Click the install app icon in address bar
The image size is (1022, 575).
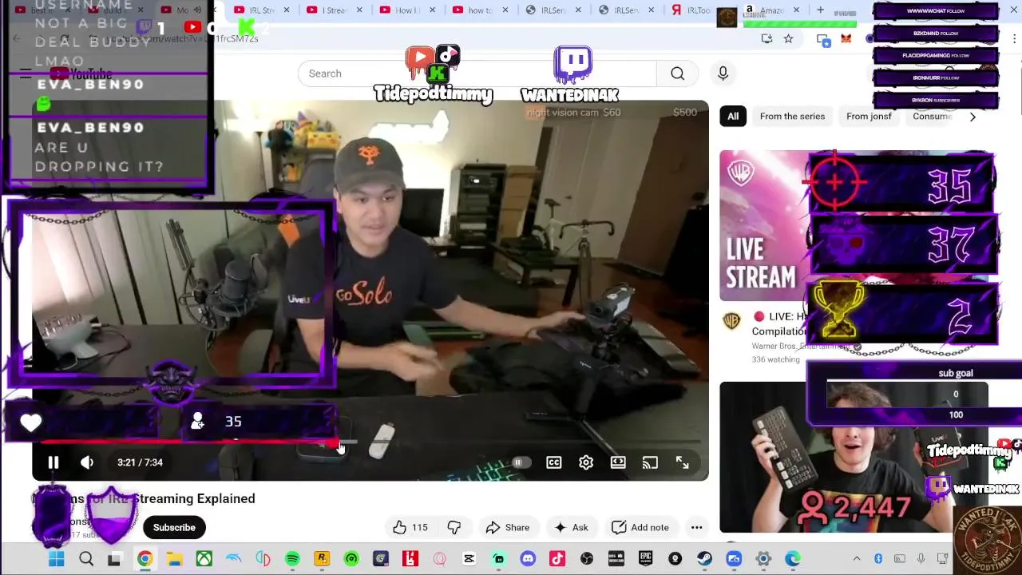coord(766,38)
